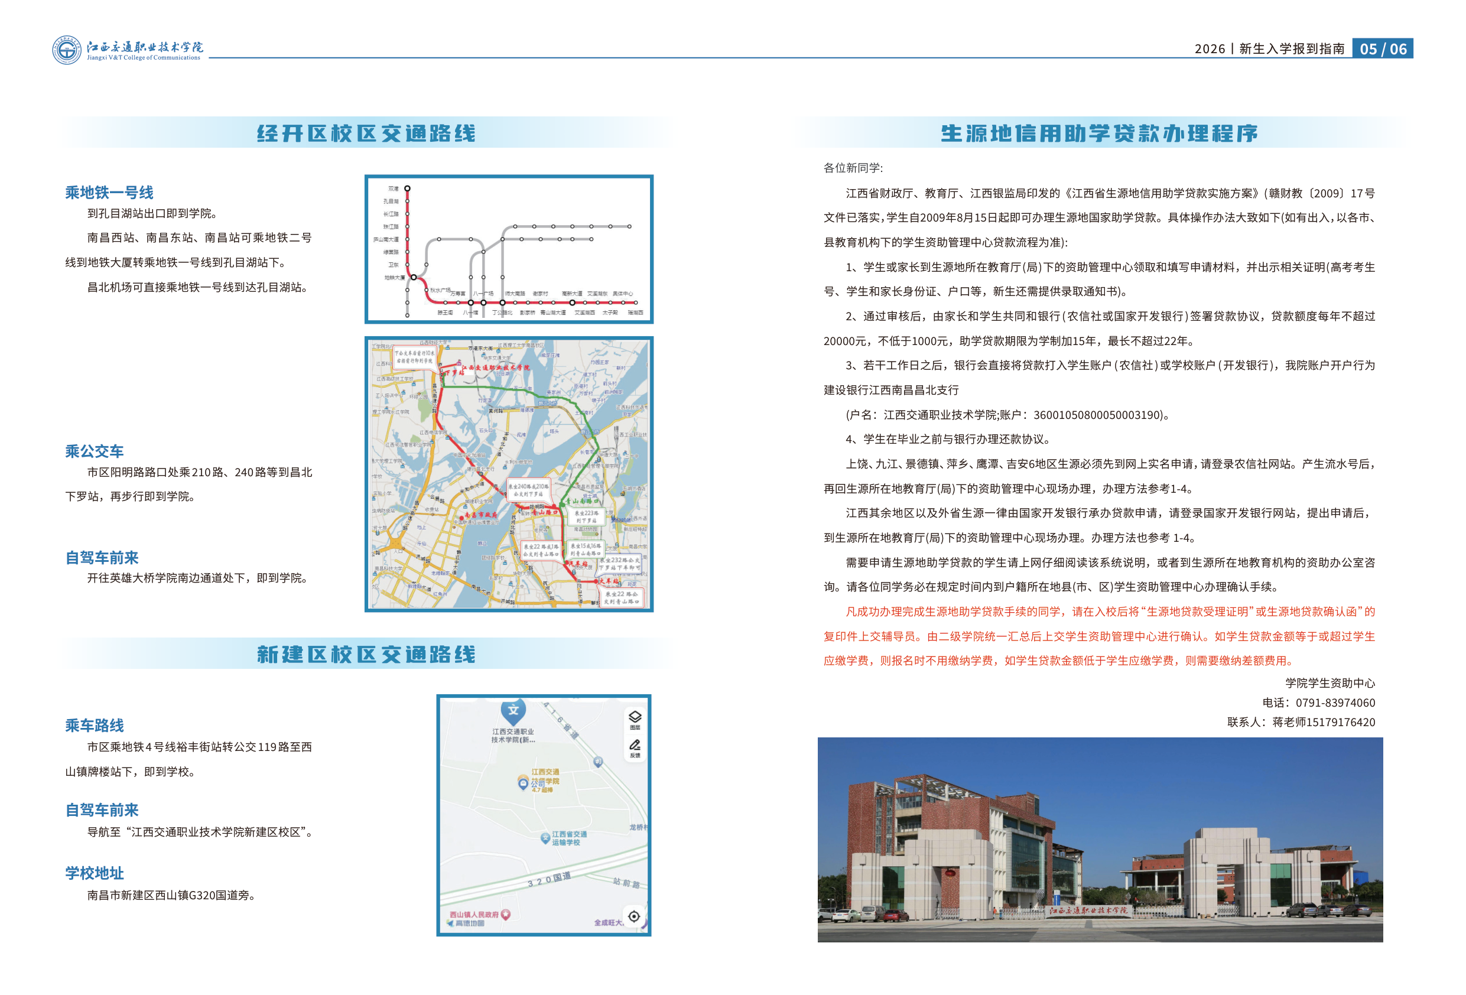Select the 江西省交通运输学校 school pin
This screenshot has width=1466, height=995.
coord(545,838)
